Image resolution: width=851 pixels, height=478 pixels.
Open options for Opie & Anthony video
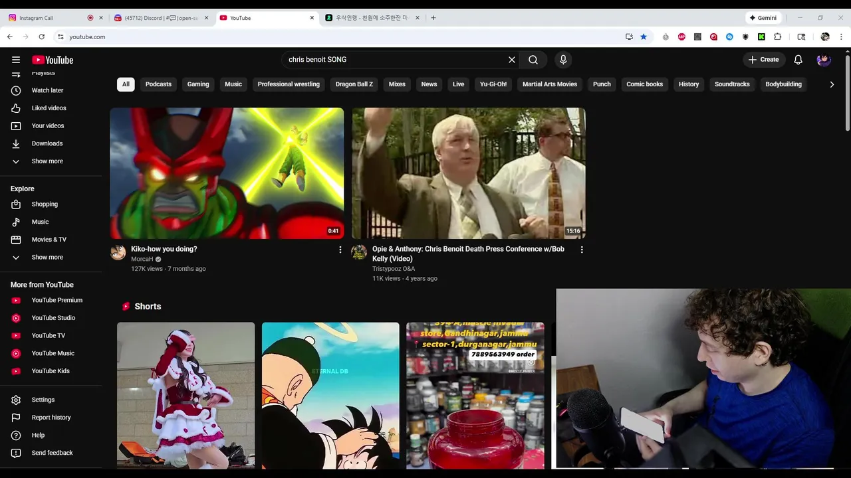pyautogui.click(x=582, y=250)
